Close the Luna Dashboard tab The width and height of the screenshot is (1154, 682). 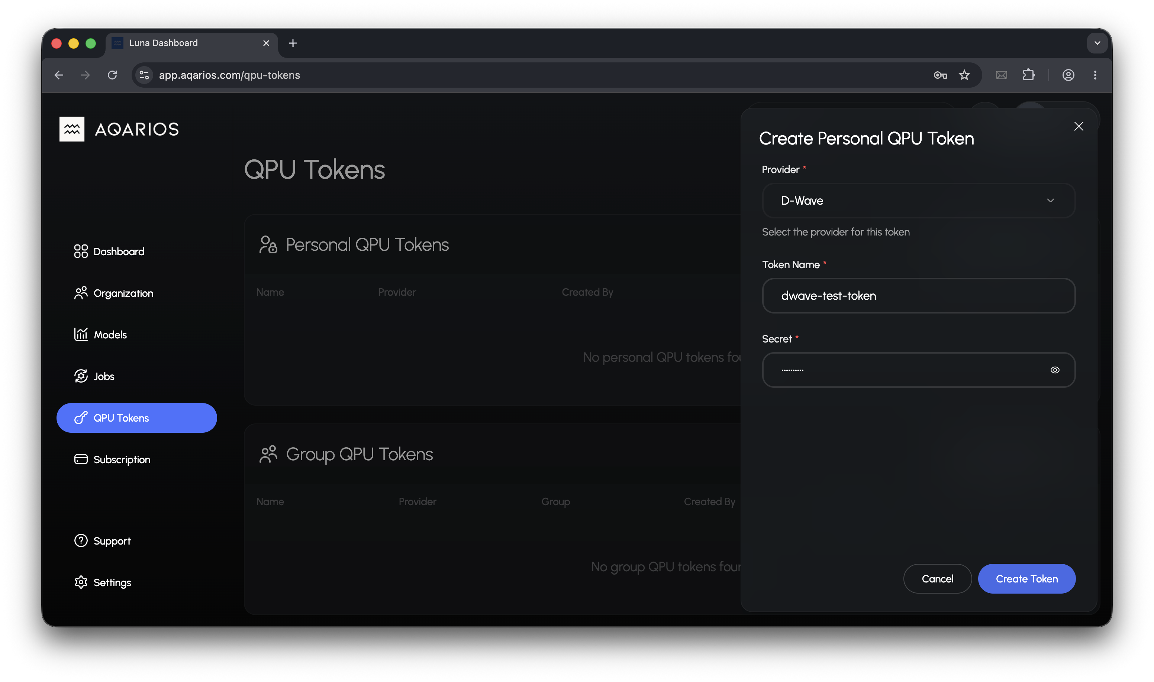[266, 43]
